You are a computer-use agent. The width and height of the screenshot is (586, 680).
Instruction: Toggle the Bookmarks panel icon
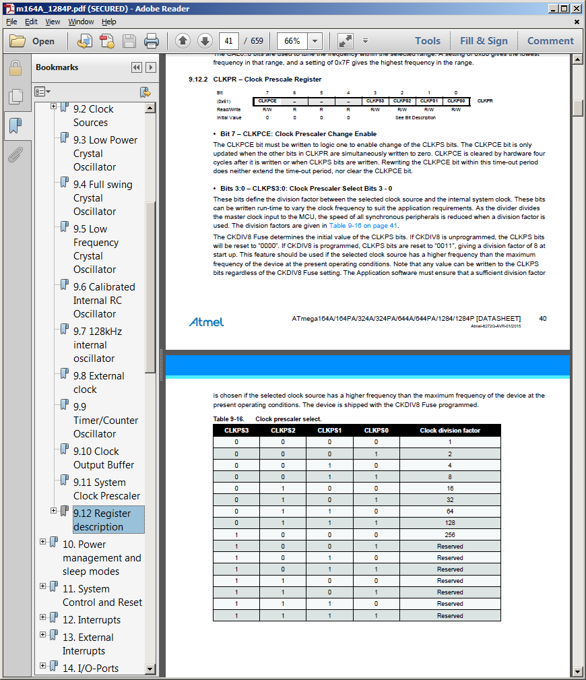[x=15, y=126]
